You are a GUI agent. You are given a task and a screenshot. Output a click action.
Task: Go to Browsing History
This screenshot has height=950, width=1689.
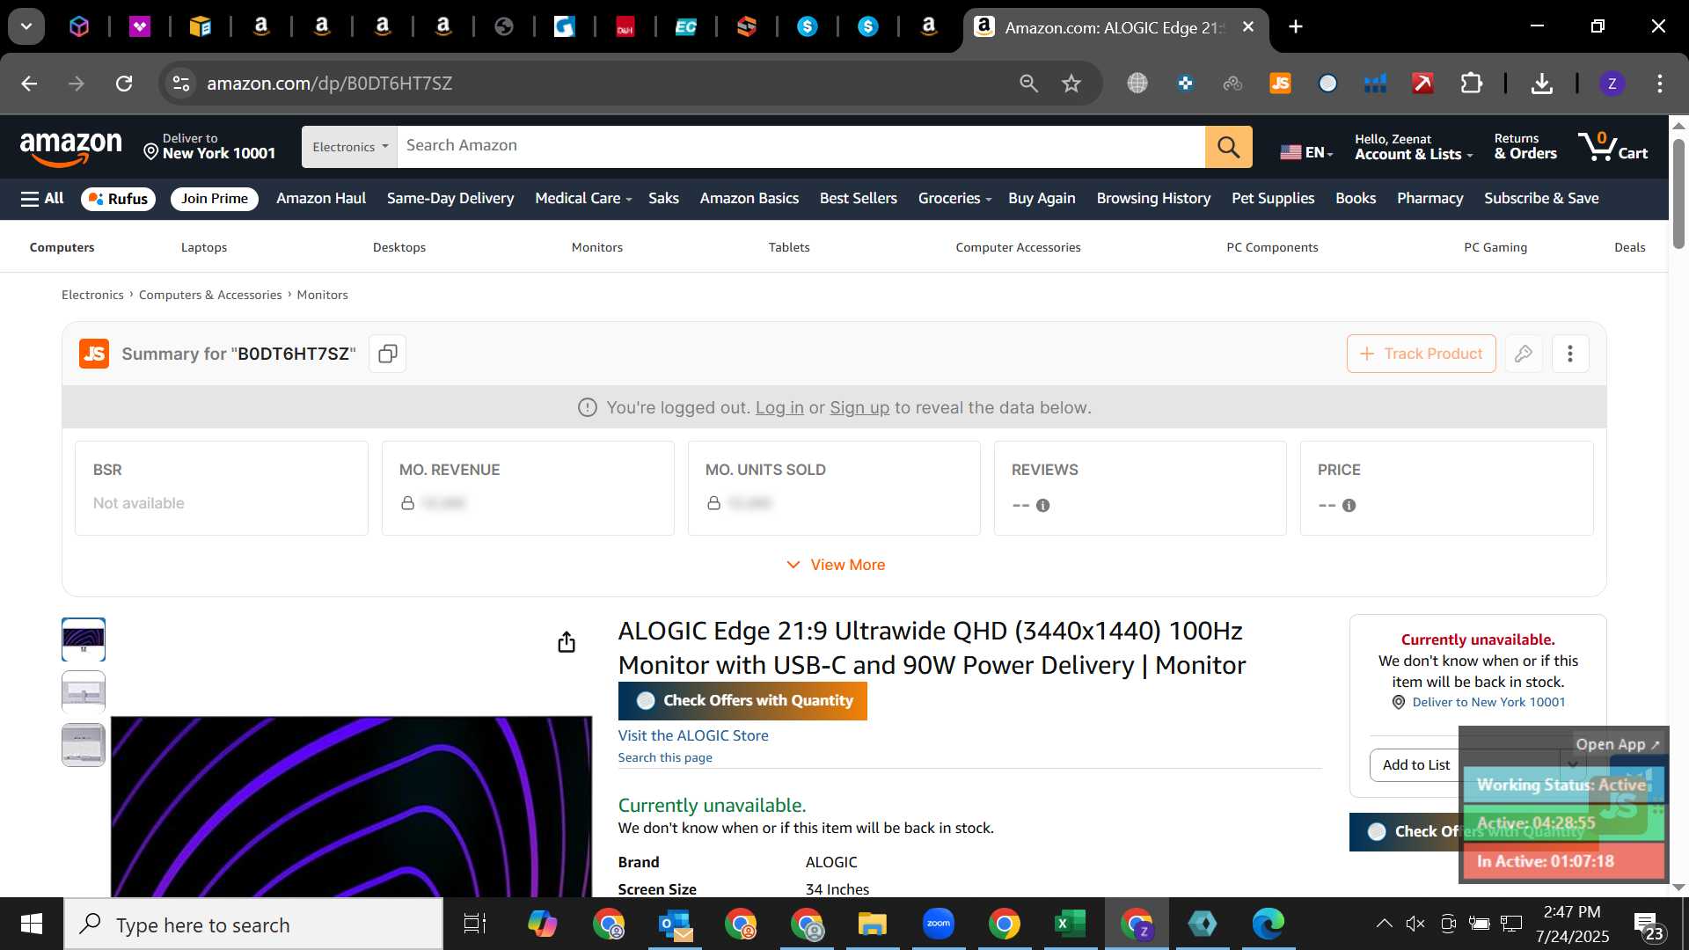pos(1153,199)
